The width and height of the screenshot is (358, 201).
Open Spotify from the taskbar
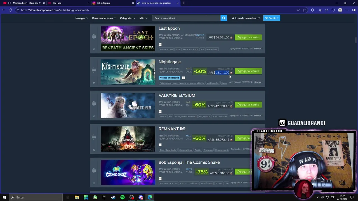point(123,197)
